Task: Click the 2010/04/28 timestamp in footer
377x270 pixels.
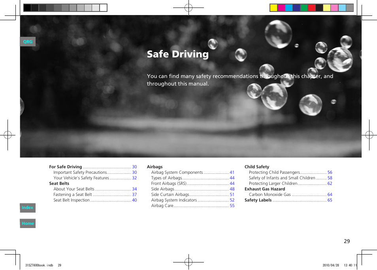Action: point(331,265)
